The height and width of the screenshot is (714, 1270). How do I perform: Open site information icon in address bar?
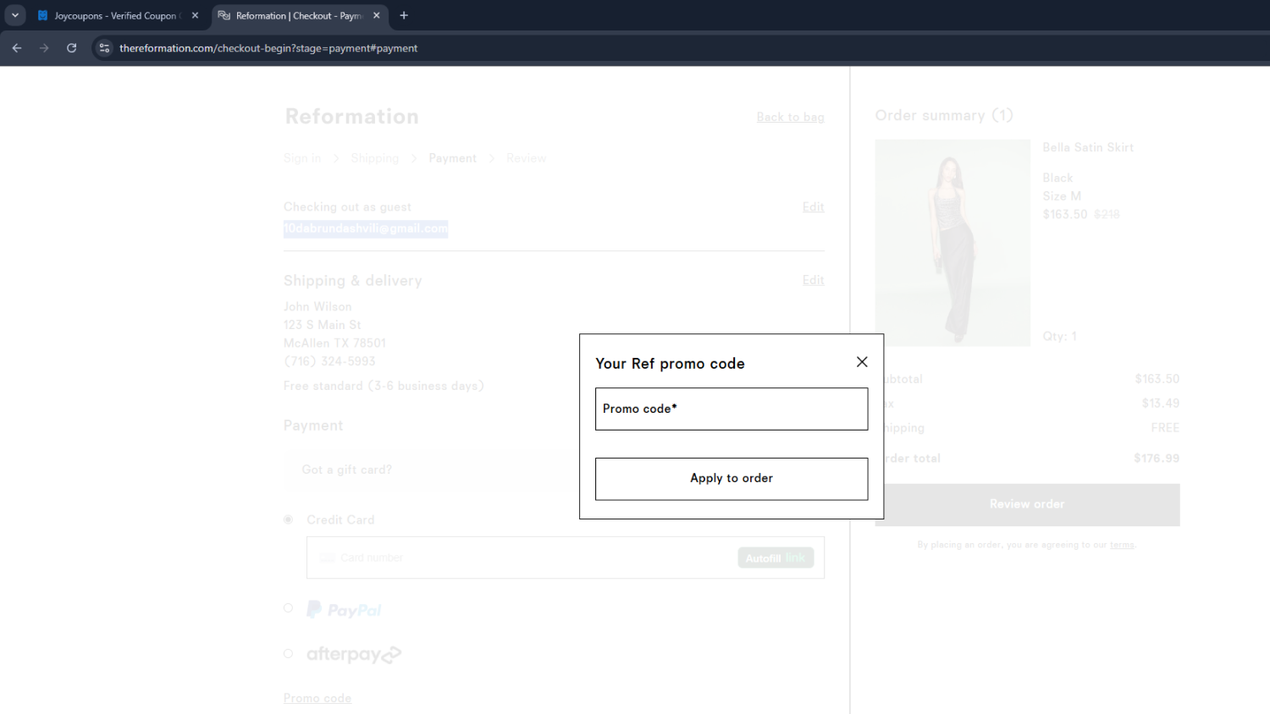(104, 48)
